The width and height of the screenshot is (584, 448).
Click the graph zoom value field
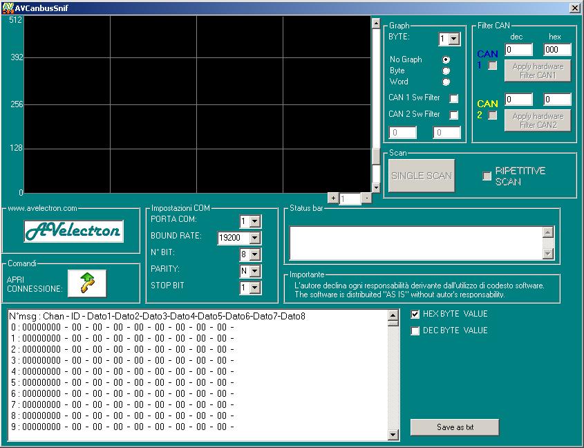pos(350,198)
